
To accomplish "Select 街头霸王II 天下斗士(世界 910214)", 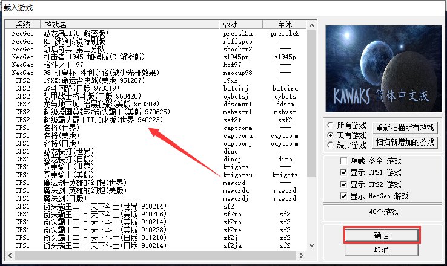I will click(105, 206).
